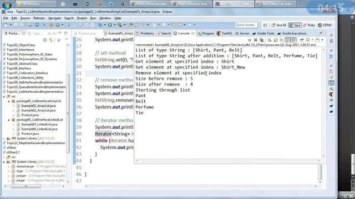Click the Clear Console icon
The width and height of the screenshot is (355, 199).
(270, 40)
